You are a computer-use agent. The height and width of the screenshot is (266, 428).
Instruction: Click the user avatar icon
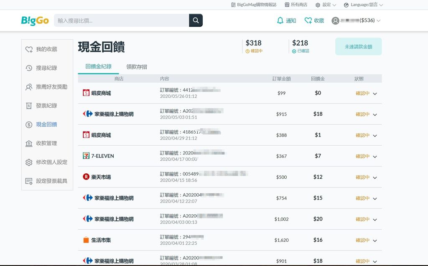click(335, 21)
